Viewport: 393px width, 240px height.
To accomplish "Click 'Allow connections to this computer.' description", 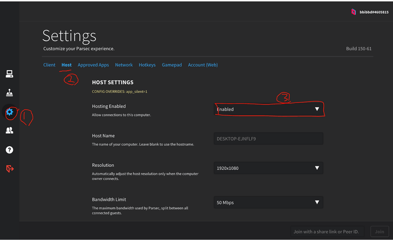I will [x=122, y=115].
